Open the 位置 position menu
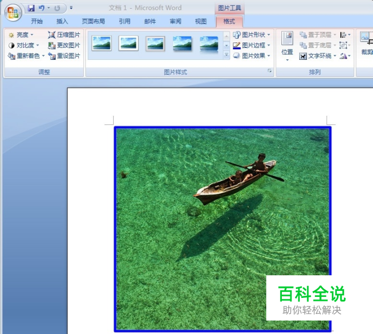 287,46
